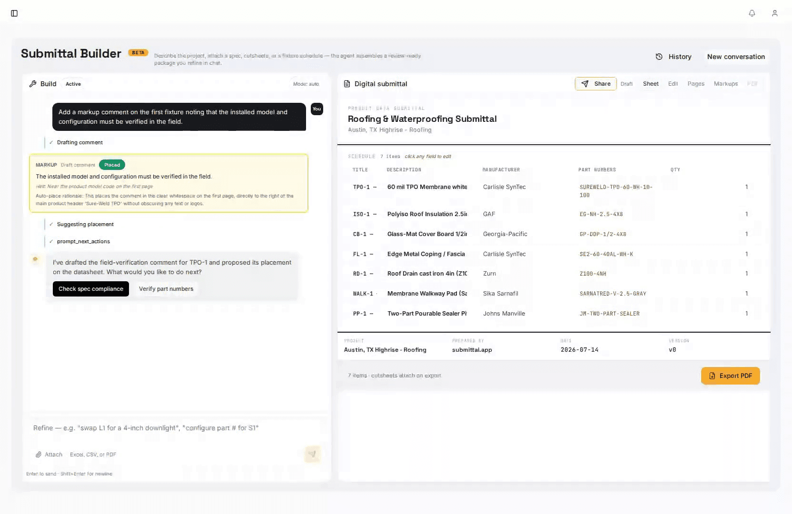Edit the JM-TWO-PART-SEALER part number
The image size is (792, 514).
click(609, 314)
